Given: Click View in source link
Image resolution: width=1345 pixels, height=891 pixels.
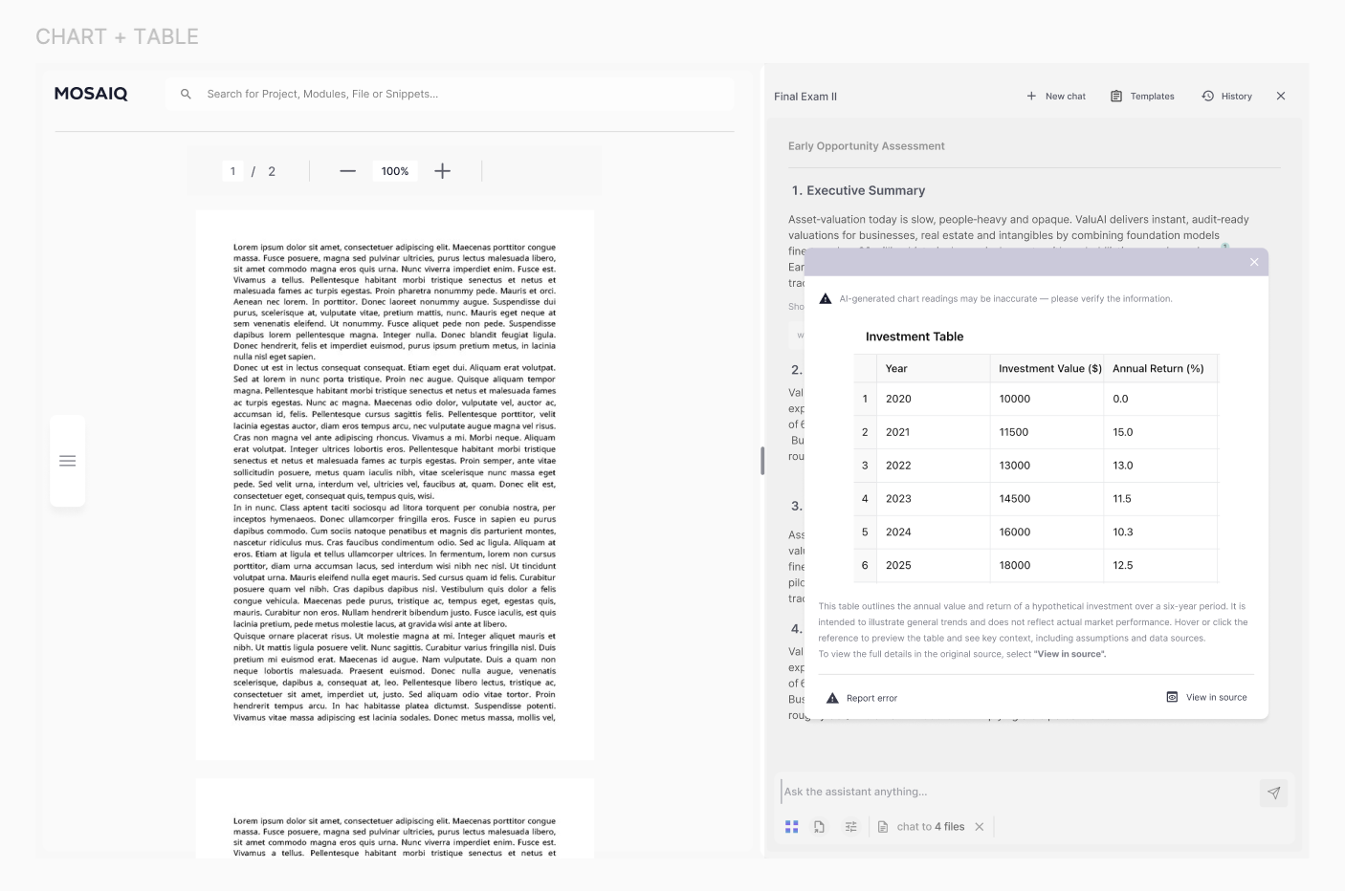Looking at the screenshot, I should point(1207,697).
